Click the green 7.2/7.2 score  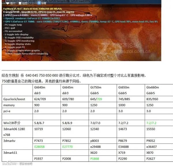(x=151, y=123)
